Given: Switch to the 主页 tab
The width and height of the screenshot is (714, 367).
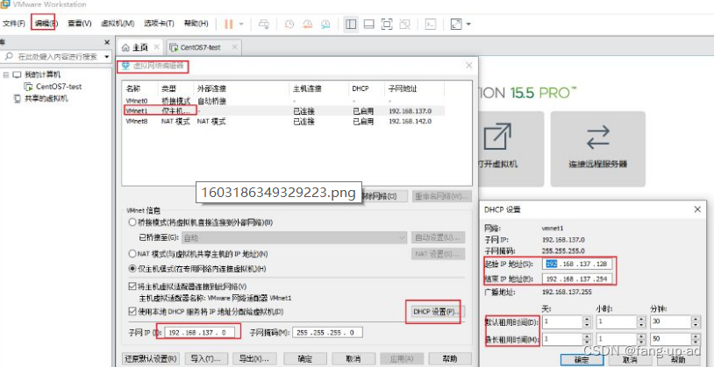Looking at the screenshot, I should pyautogui.click(x=140, y=47).
